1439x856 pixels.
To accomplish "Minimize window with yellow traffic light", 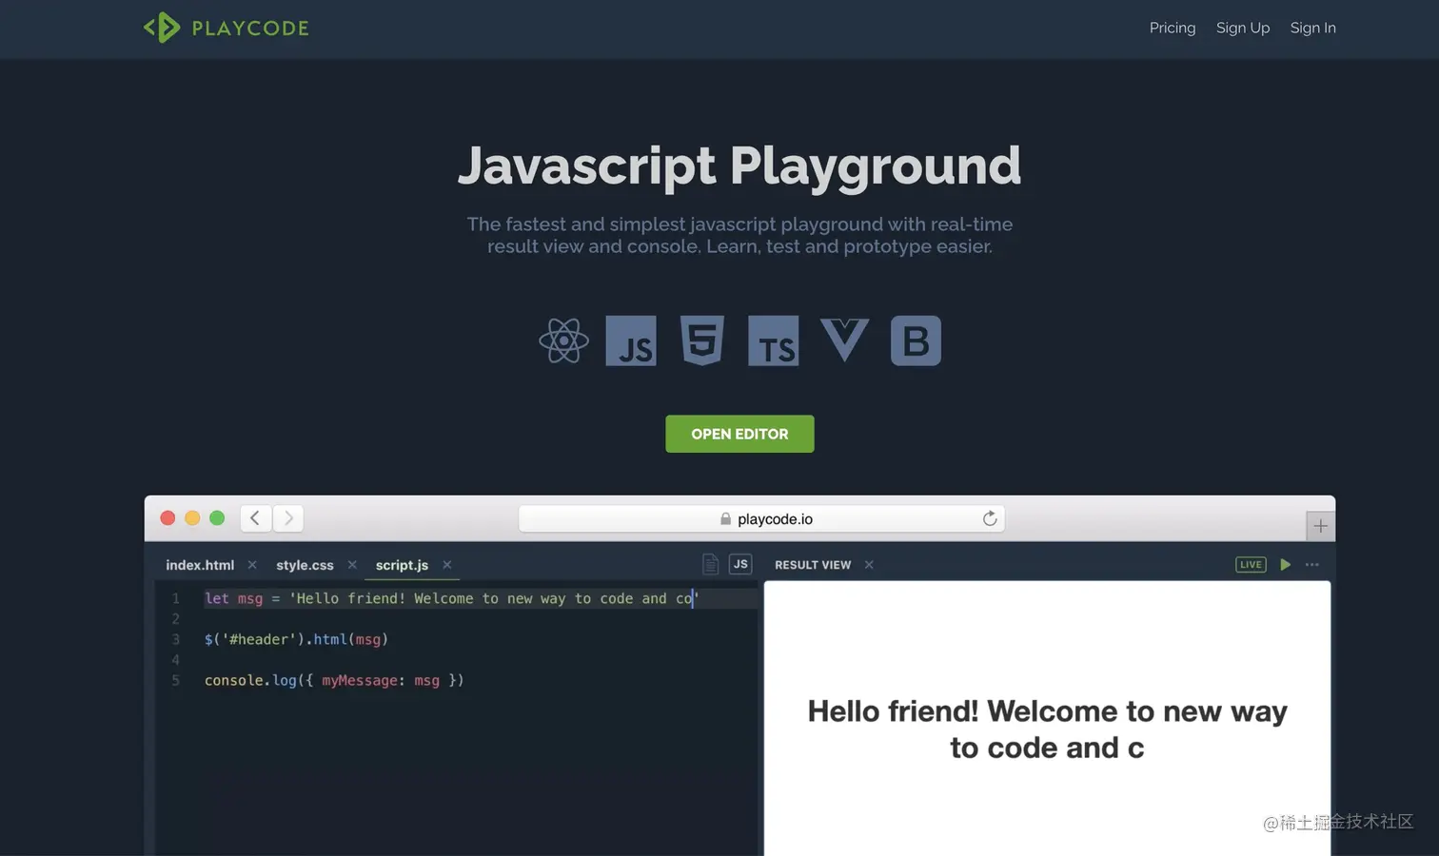I will coord(192,518).
